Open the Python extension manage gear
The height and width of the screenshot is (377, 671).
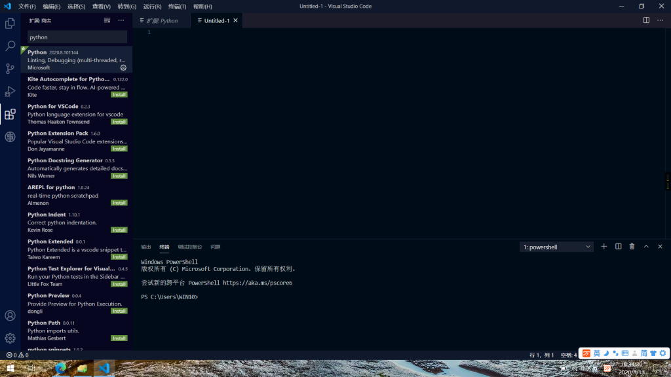123,67
